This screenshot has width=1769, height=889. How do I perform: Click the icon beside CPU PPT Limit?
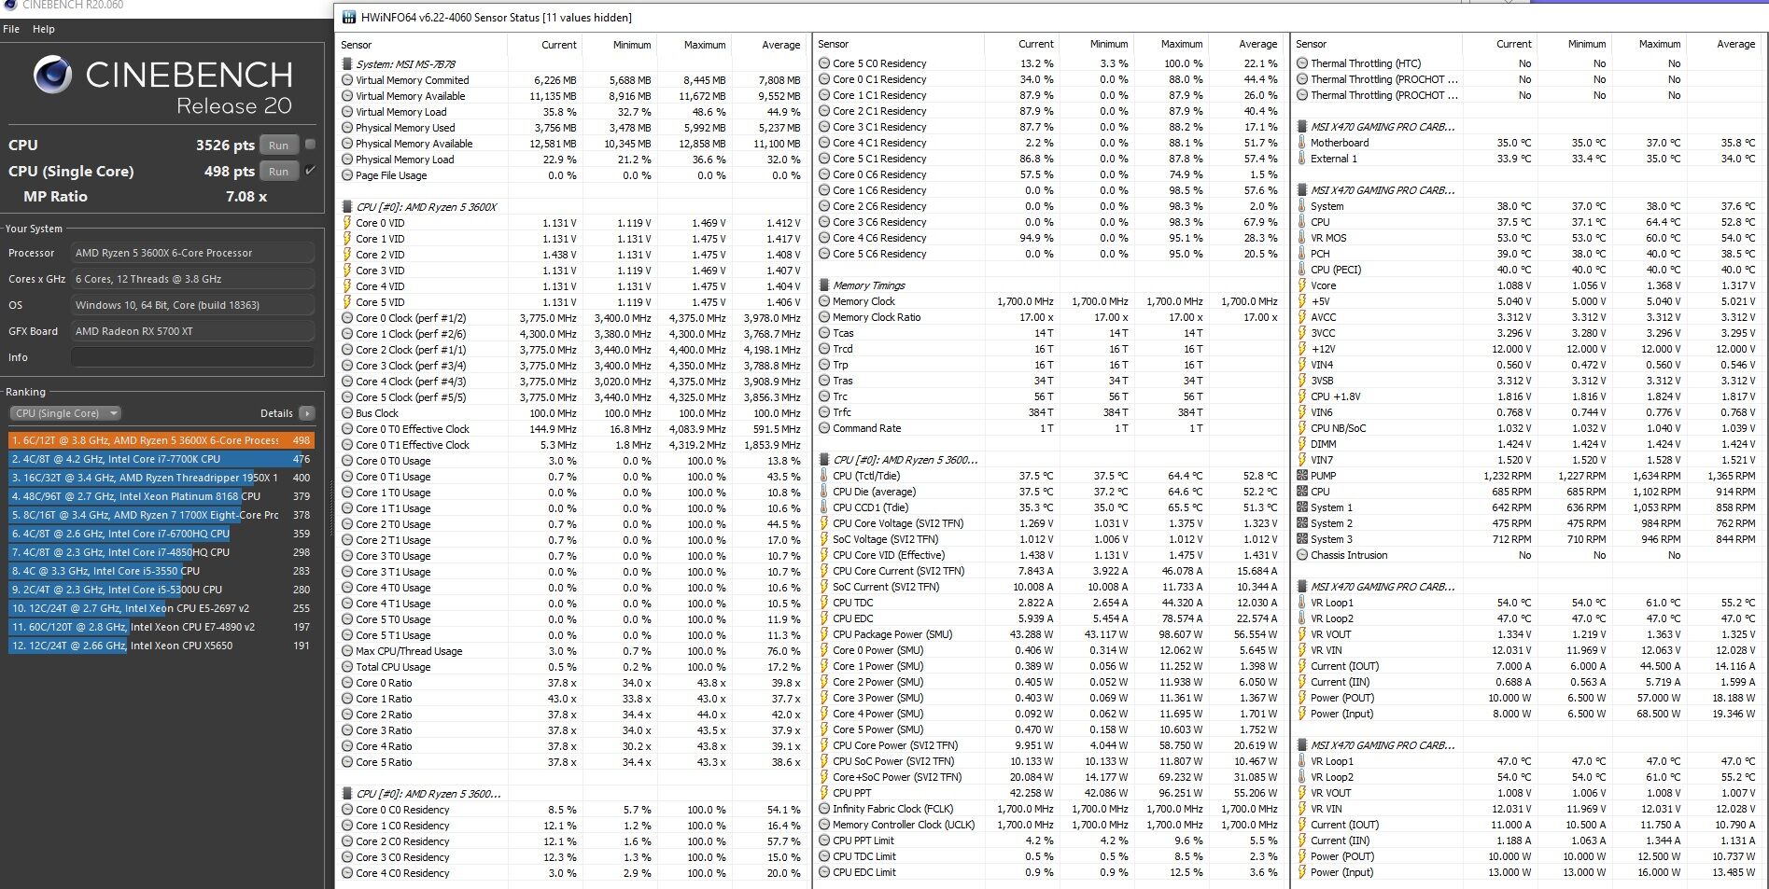click(824, 840)
